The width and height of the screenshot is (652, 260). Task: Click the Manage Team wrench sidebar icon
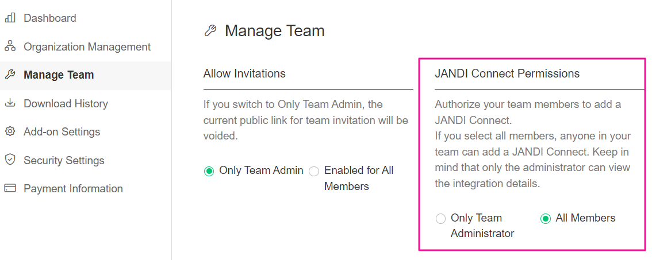pyautogui.click(x=10, y=75)
